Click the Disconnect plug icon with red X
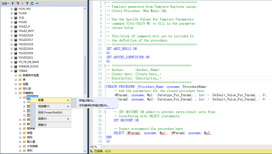Screen dimensions: 272x154 (x=17, y=3)
